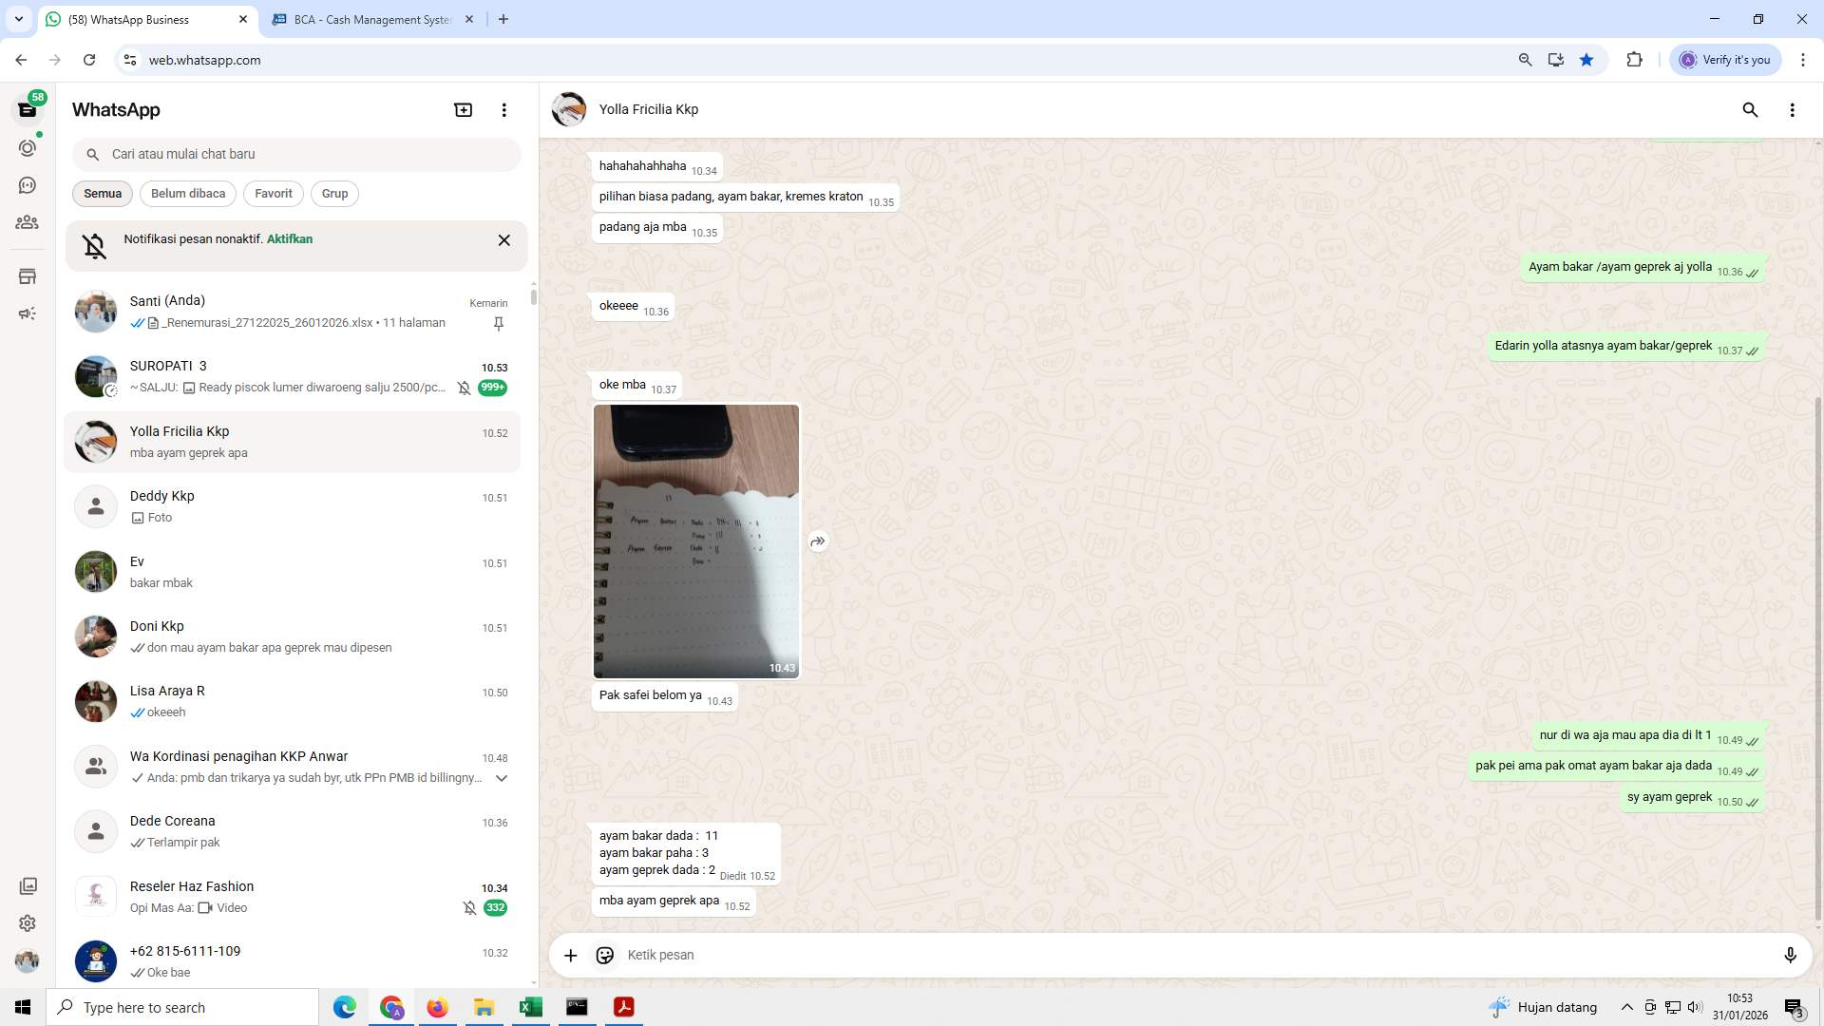Expand the Wa Kordinasi message preview chevron
The image size is (1824, 1026).
pos(502,777)
